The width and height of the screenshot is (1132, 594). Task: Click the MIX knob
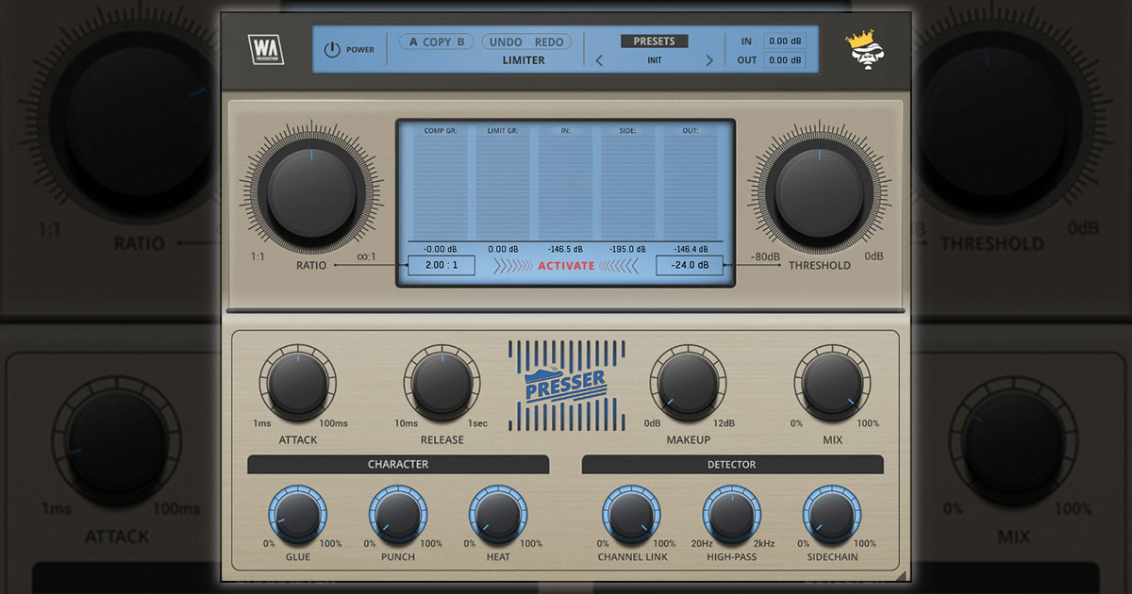832,382
